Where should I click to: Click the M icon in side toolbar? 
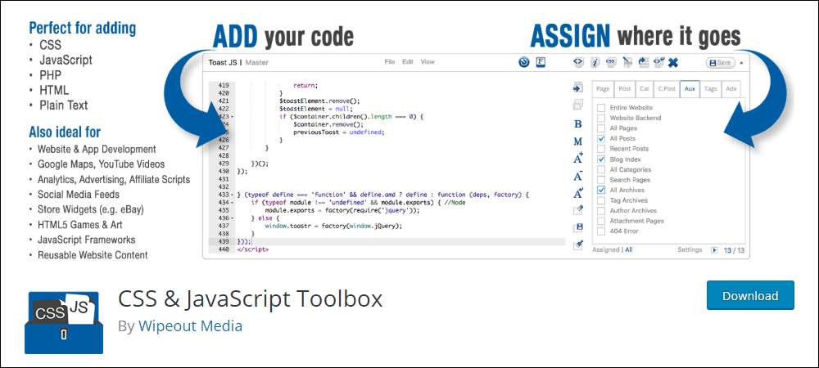pos(577,141)
